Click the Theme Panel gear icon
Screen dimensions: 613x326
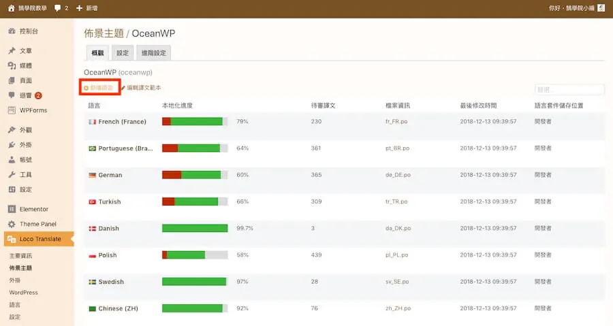pyautogui.click(x=12, y=224)
